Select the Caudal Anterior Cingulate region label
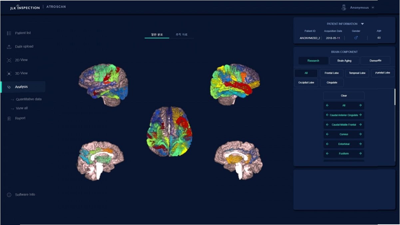 344,115
